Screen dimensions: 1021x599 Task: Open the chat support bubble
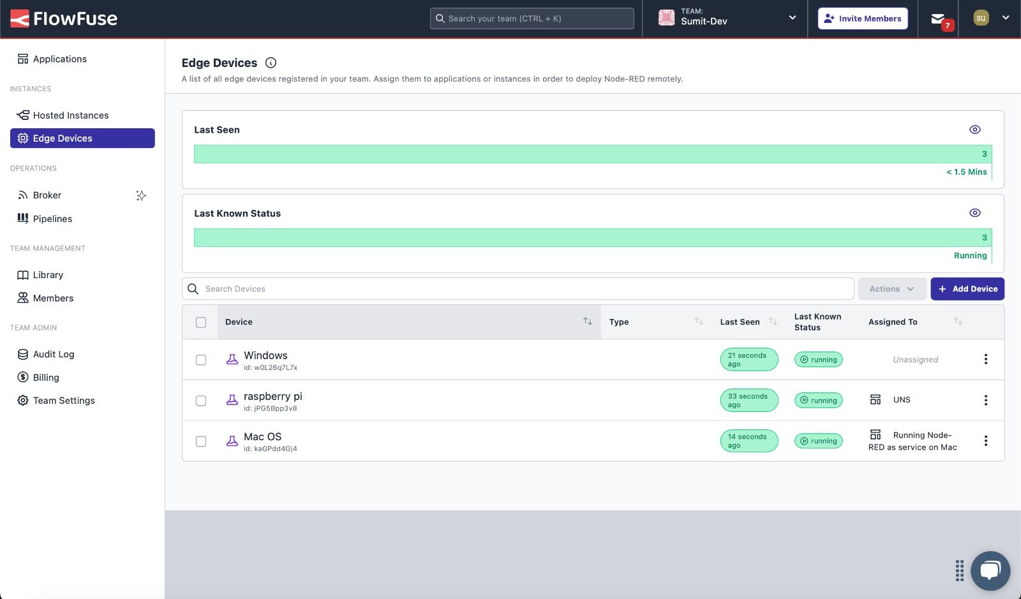[990, 570]
